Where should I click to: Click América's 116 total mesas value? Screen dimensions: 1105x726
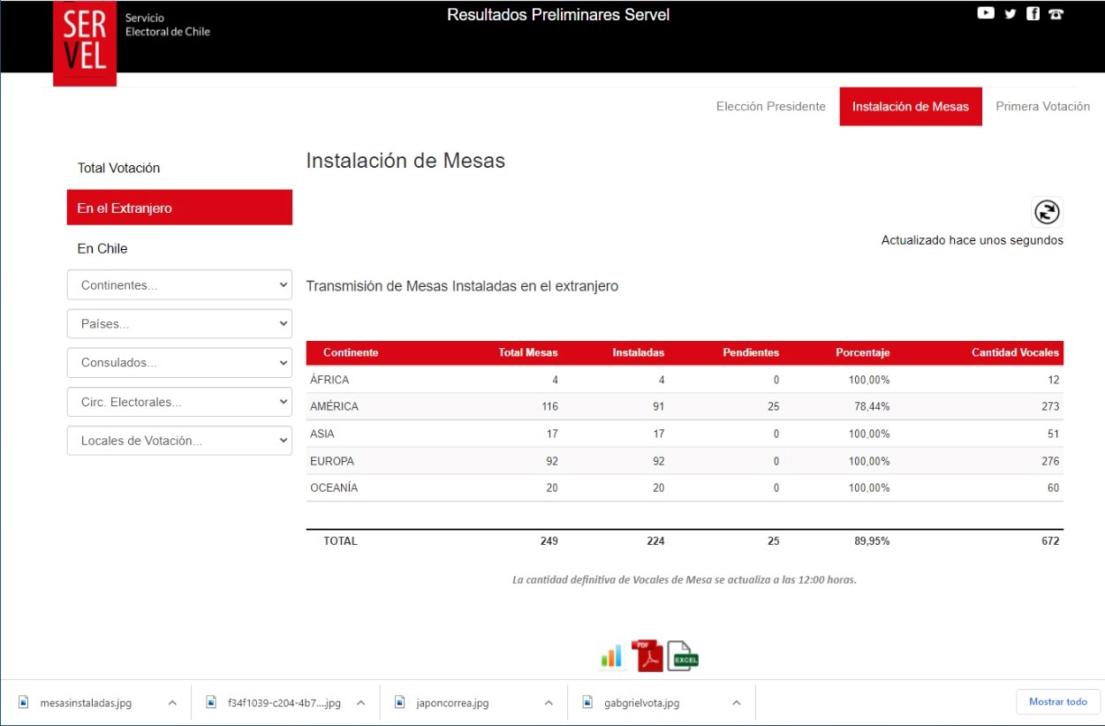[x=549, y=407]
